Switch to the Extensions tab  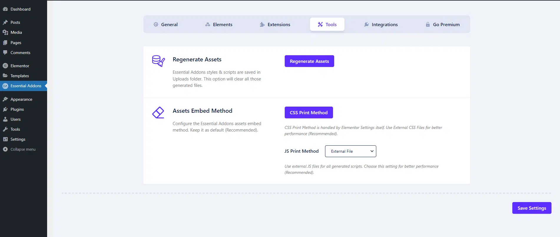coord(275,24)
